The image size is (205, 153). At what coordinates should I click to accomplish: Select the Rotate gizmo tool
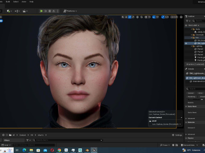(x=130, y=17)
